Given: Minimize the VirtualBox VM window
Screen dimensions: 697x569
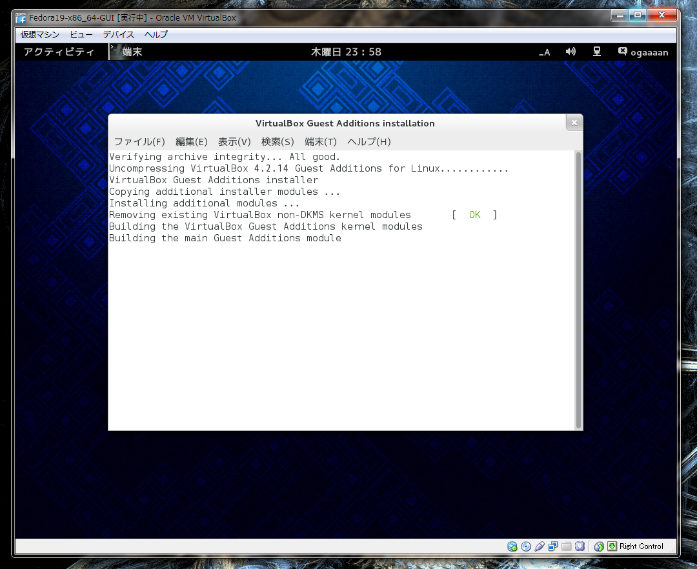Looking at the screenshot, I should (620, 15).
